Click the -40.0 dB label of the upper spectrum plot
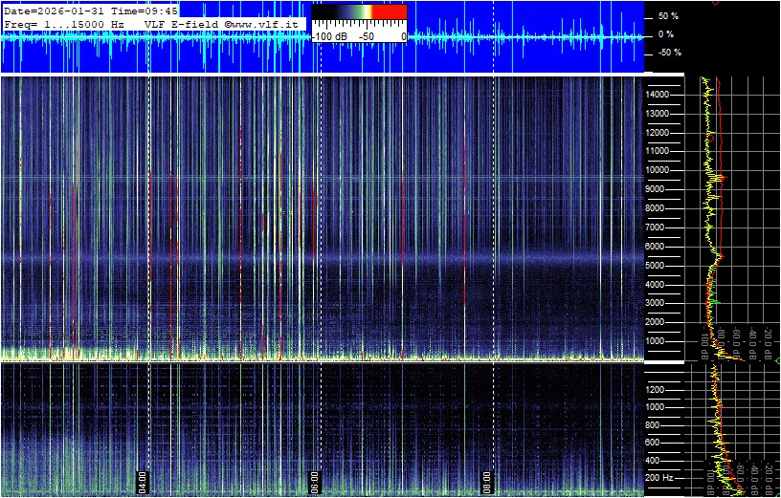The image size is (781, 498). tap(753, 343)
